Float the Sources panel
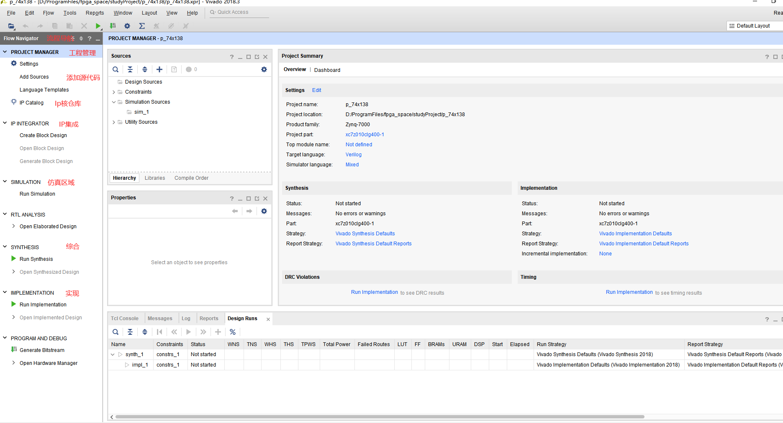 (x=257, y=57)
